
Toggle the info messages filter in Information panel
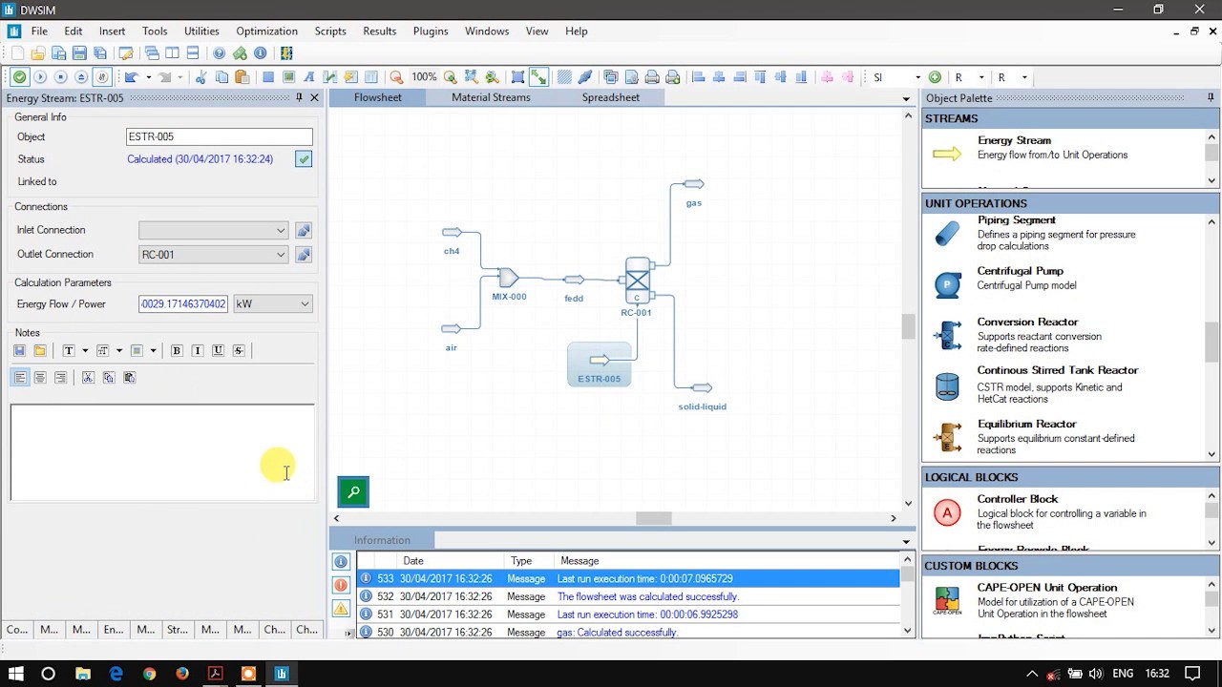pos(340,562)
